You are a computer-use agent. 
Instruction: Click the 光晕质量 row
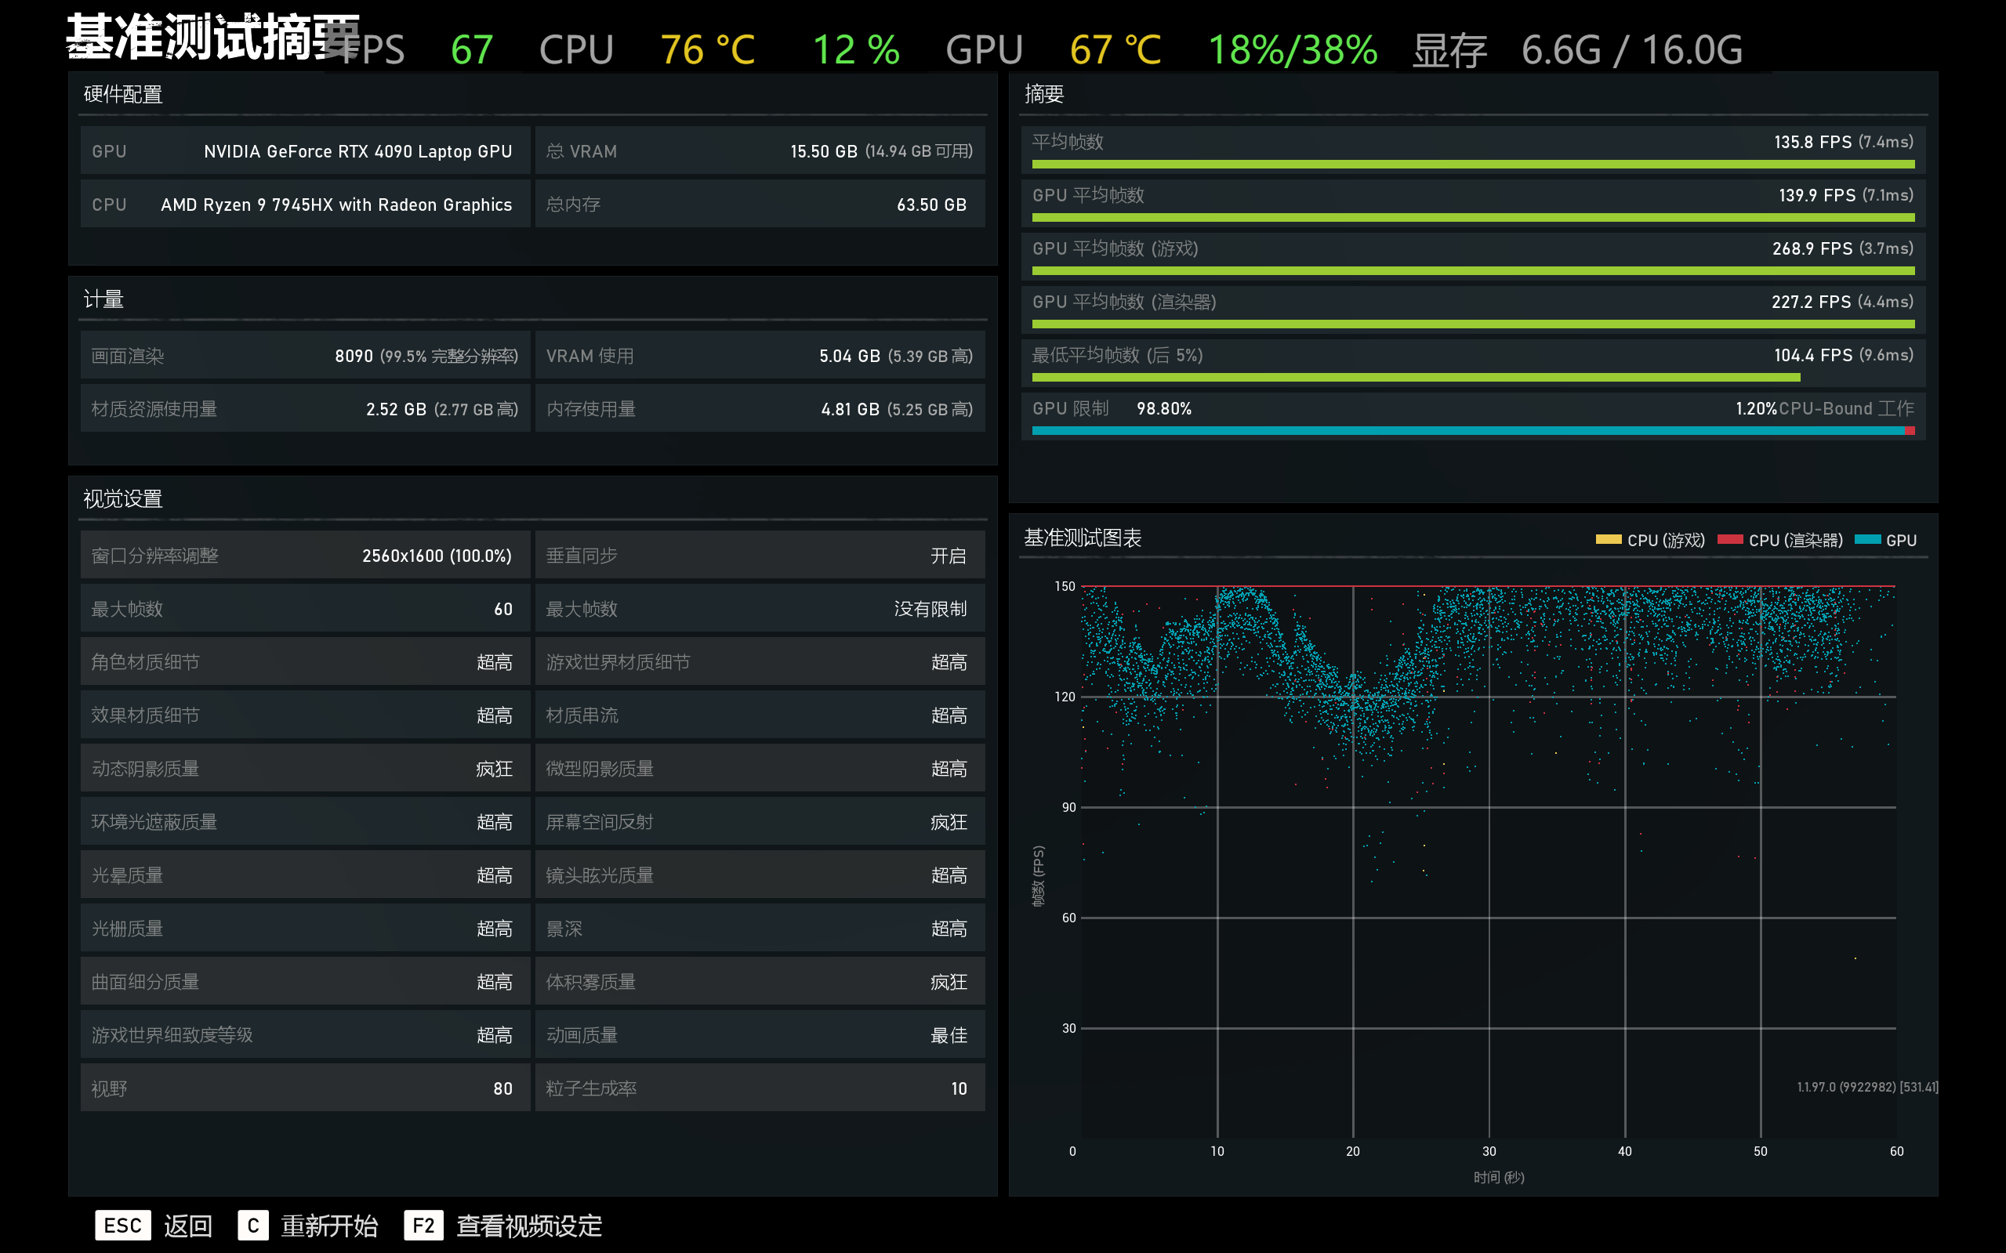click(305, 875)
